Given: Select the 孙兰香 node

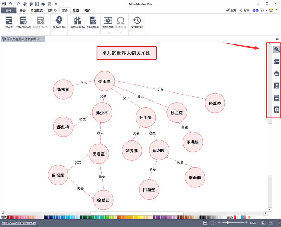Looking at the screenshot, I should pyautogui.click(x=215, y=103).
